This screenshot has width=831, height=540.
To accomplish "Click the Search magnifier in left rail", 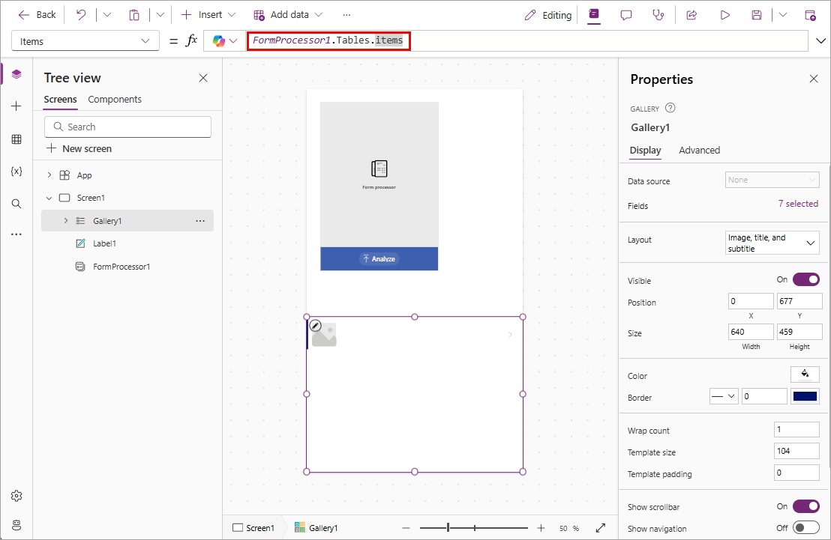I will point(16,204).
